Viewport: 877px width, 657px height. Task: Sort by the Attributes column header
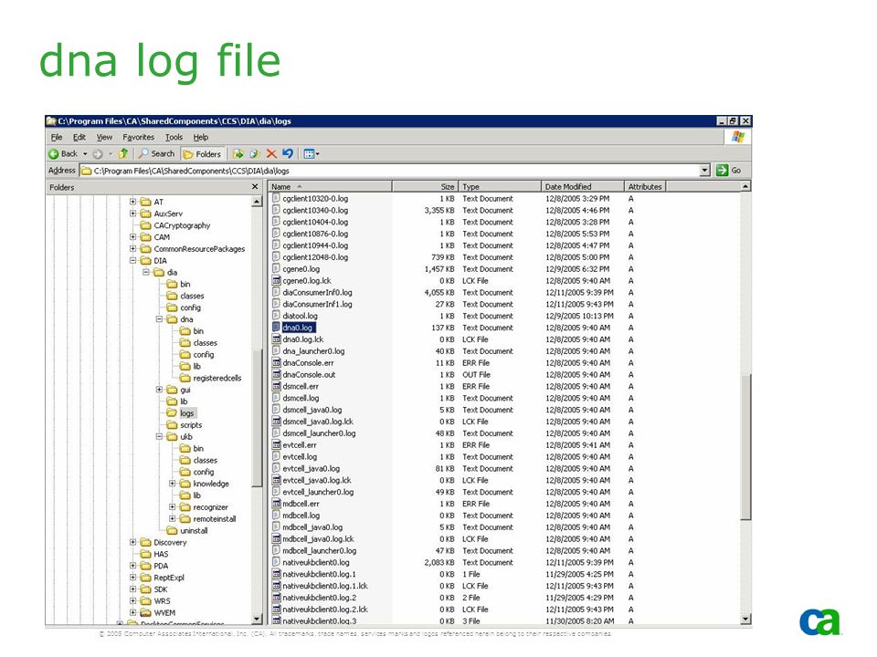click(645, 186)
